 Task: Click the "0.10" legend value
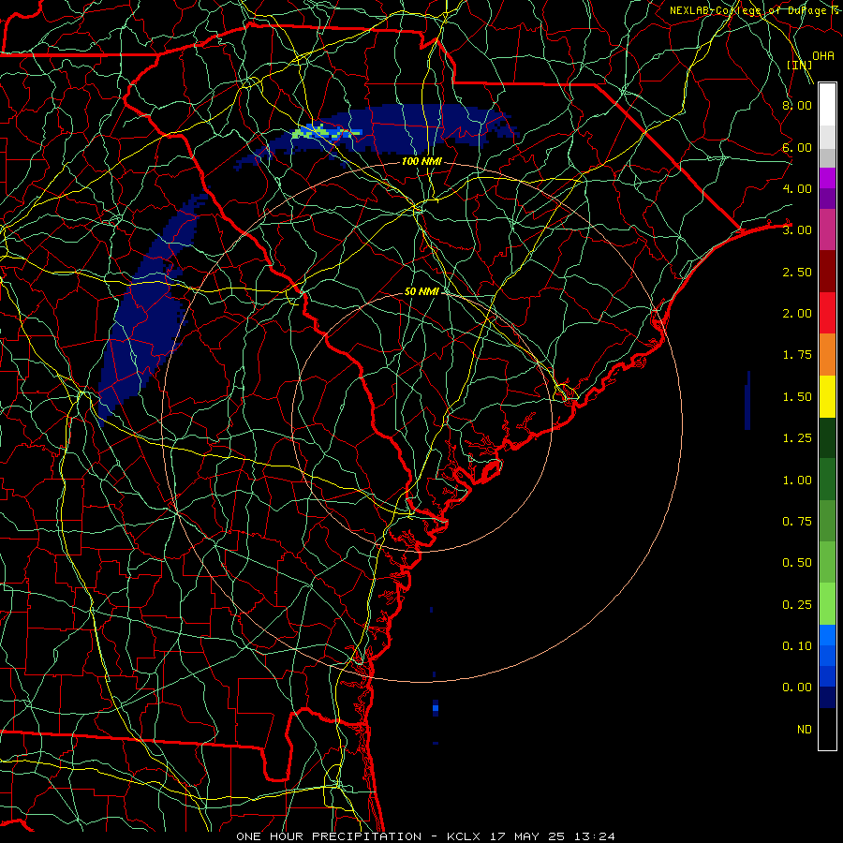[x=797, y=646]
